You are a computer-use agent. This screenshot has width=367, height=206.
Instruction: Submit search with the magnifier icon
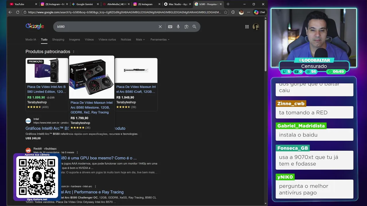pos(194,27)
